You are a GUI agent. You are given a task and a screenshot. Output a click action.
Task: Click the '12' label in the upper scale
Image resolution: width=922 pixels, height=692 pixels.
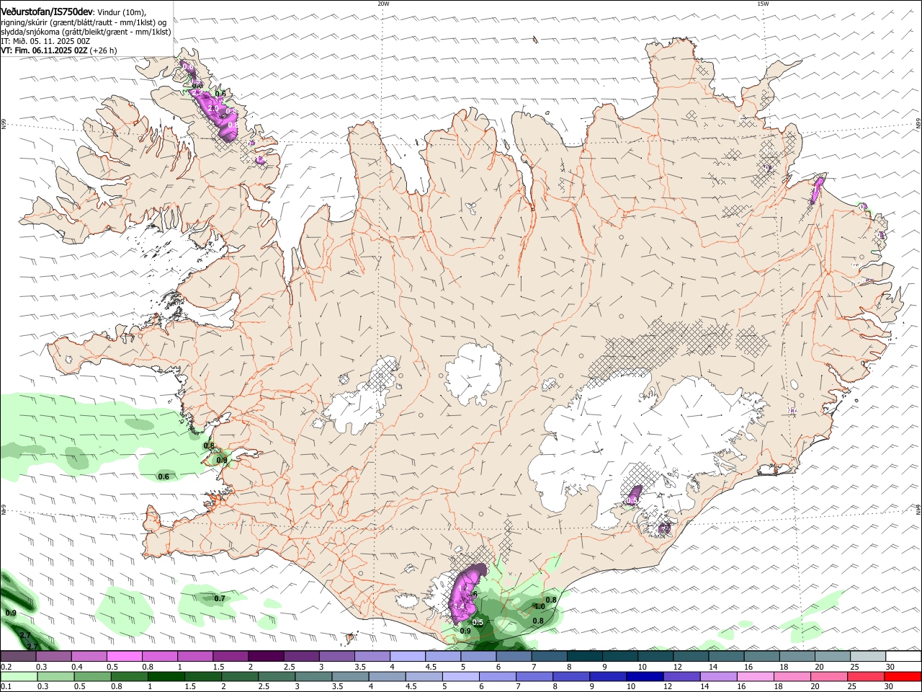677,667
